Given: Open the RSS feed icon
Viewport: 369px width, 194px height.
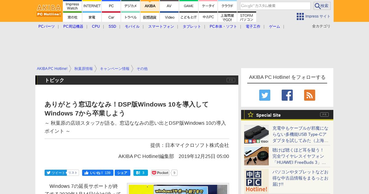Looking at the screenshot, I should click(x=310, y=95).
